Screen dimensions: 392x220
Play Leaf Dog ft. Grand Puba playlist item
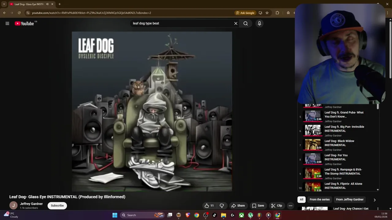point(338,117)
